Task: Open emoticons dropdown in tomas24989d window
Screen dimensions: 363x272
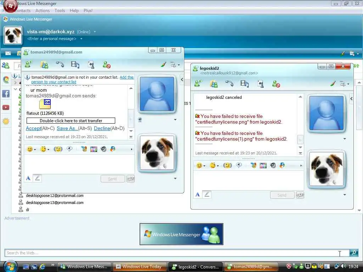Action: click(x=35, y=150)
